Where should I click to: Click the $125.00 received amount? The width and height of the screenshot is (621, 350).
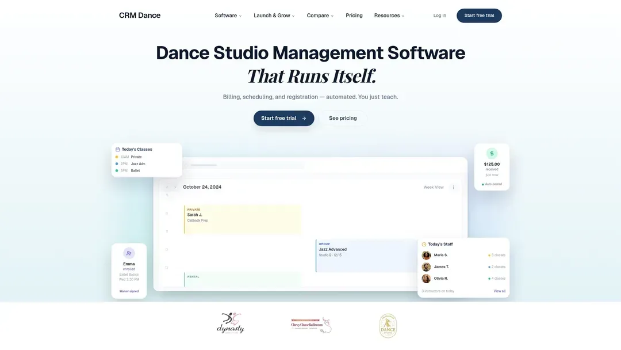click(x=492, y=164)
